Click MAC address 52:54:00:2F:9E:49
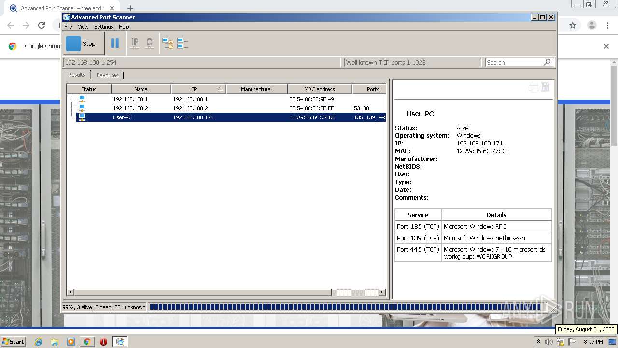 tap(311, 99)
